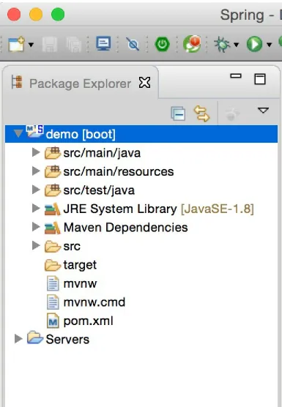Select src/test/java in the tree
Image resolution: width=282 pixels, height=407 pixels.
click(x=99, y=190)
